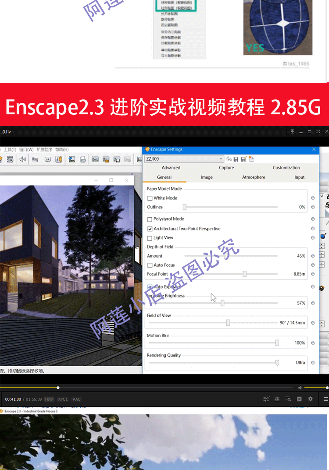Click the Rendering Quality slider handle
The width and height of the screenshot is (329, 470).
[x=277, y=363]
